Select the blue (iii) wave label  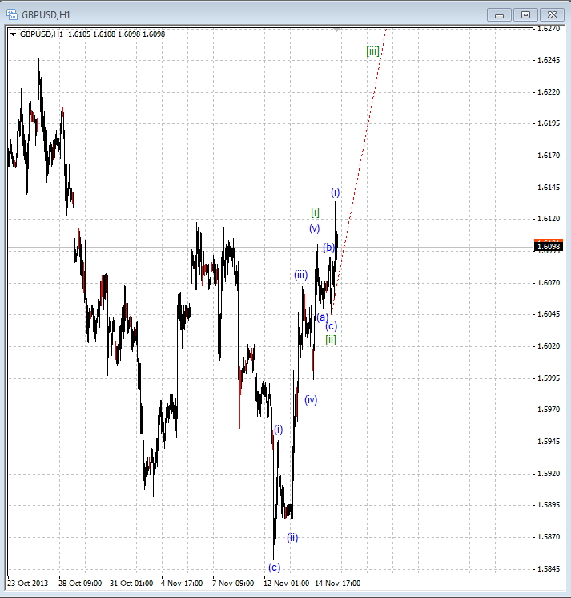click(x=300, y=275)
